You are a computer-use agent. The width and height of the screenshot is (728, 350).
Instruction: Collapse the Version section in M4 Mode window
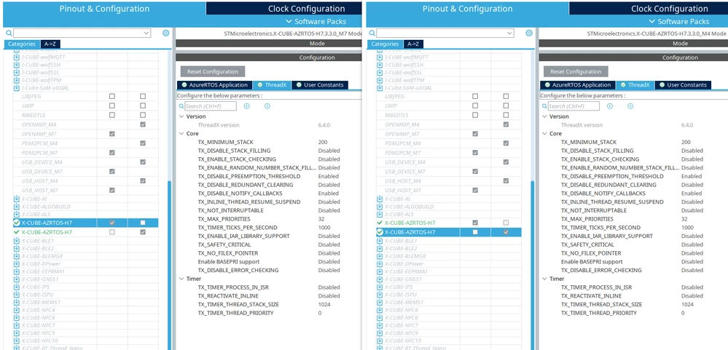click(x=544, y=117)
